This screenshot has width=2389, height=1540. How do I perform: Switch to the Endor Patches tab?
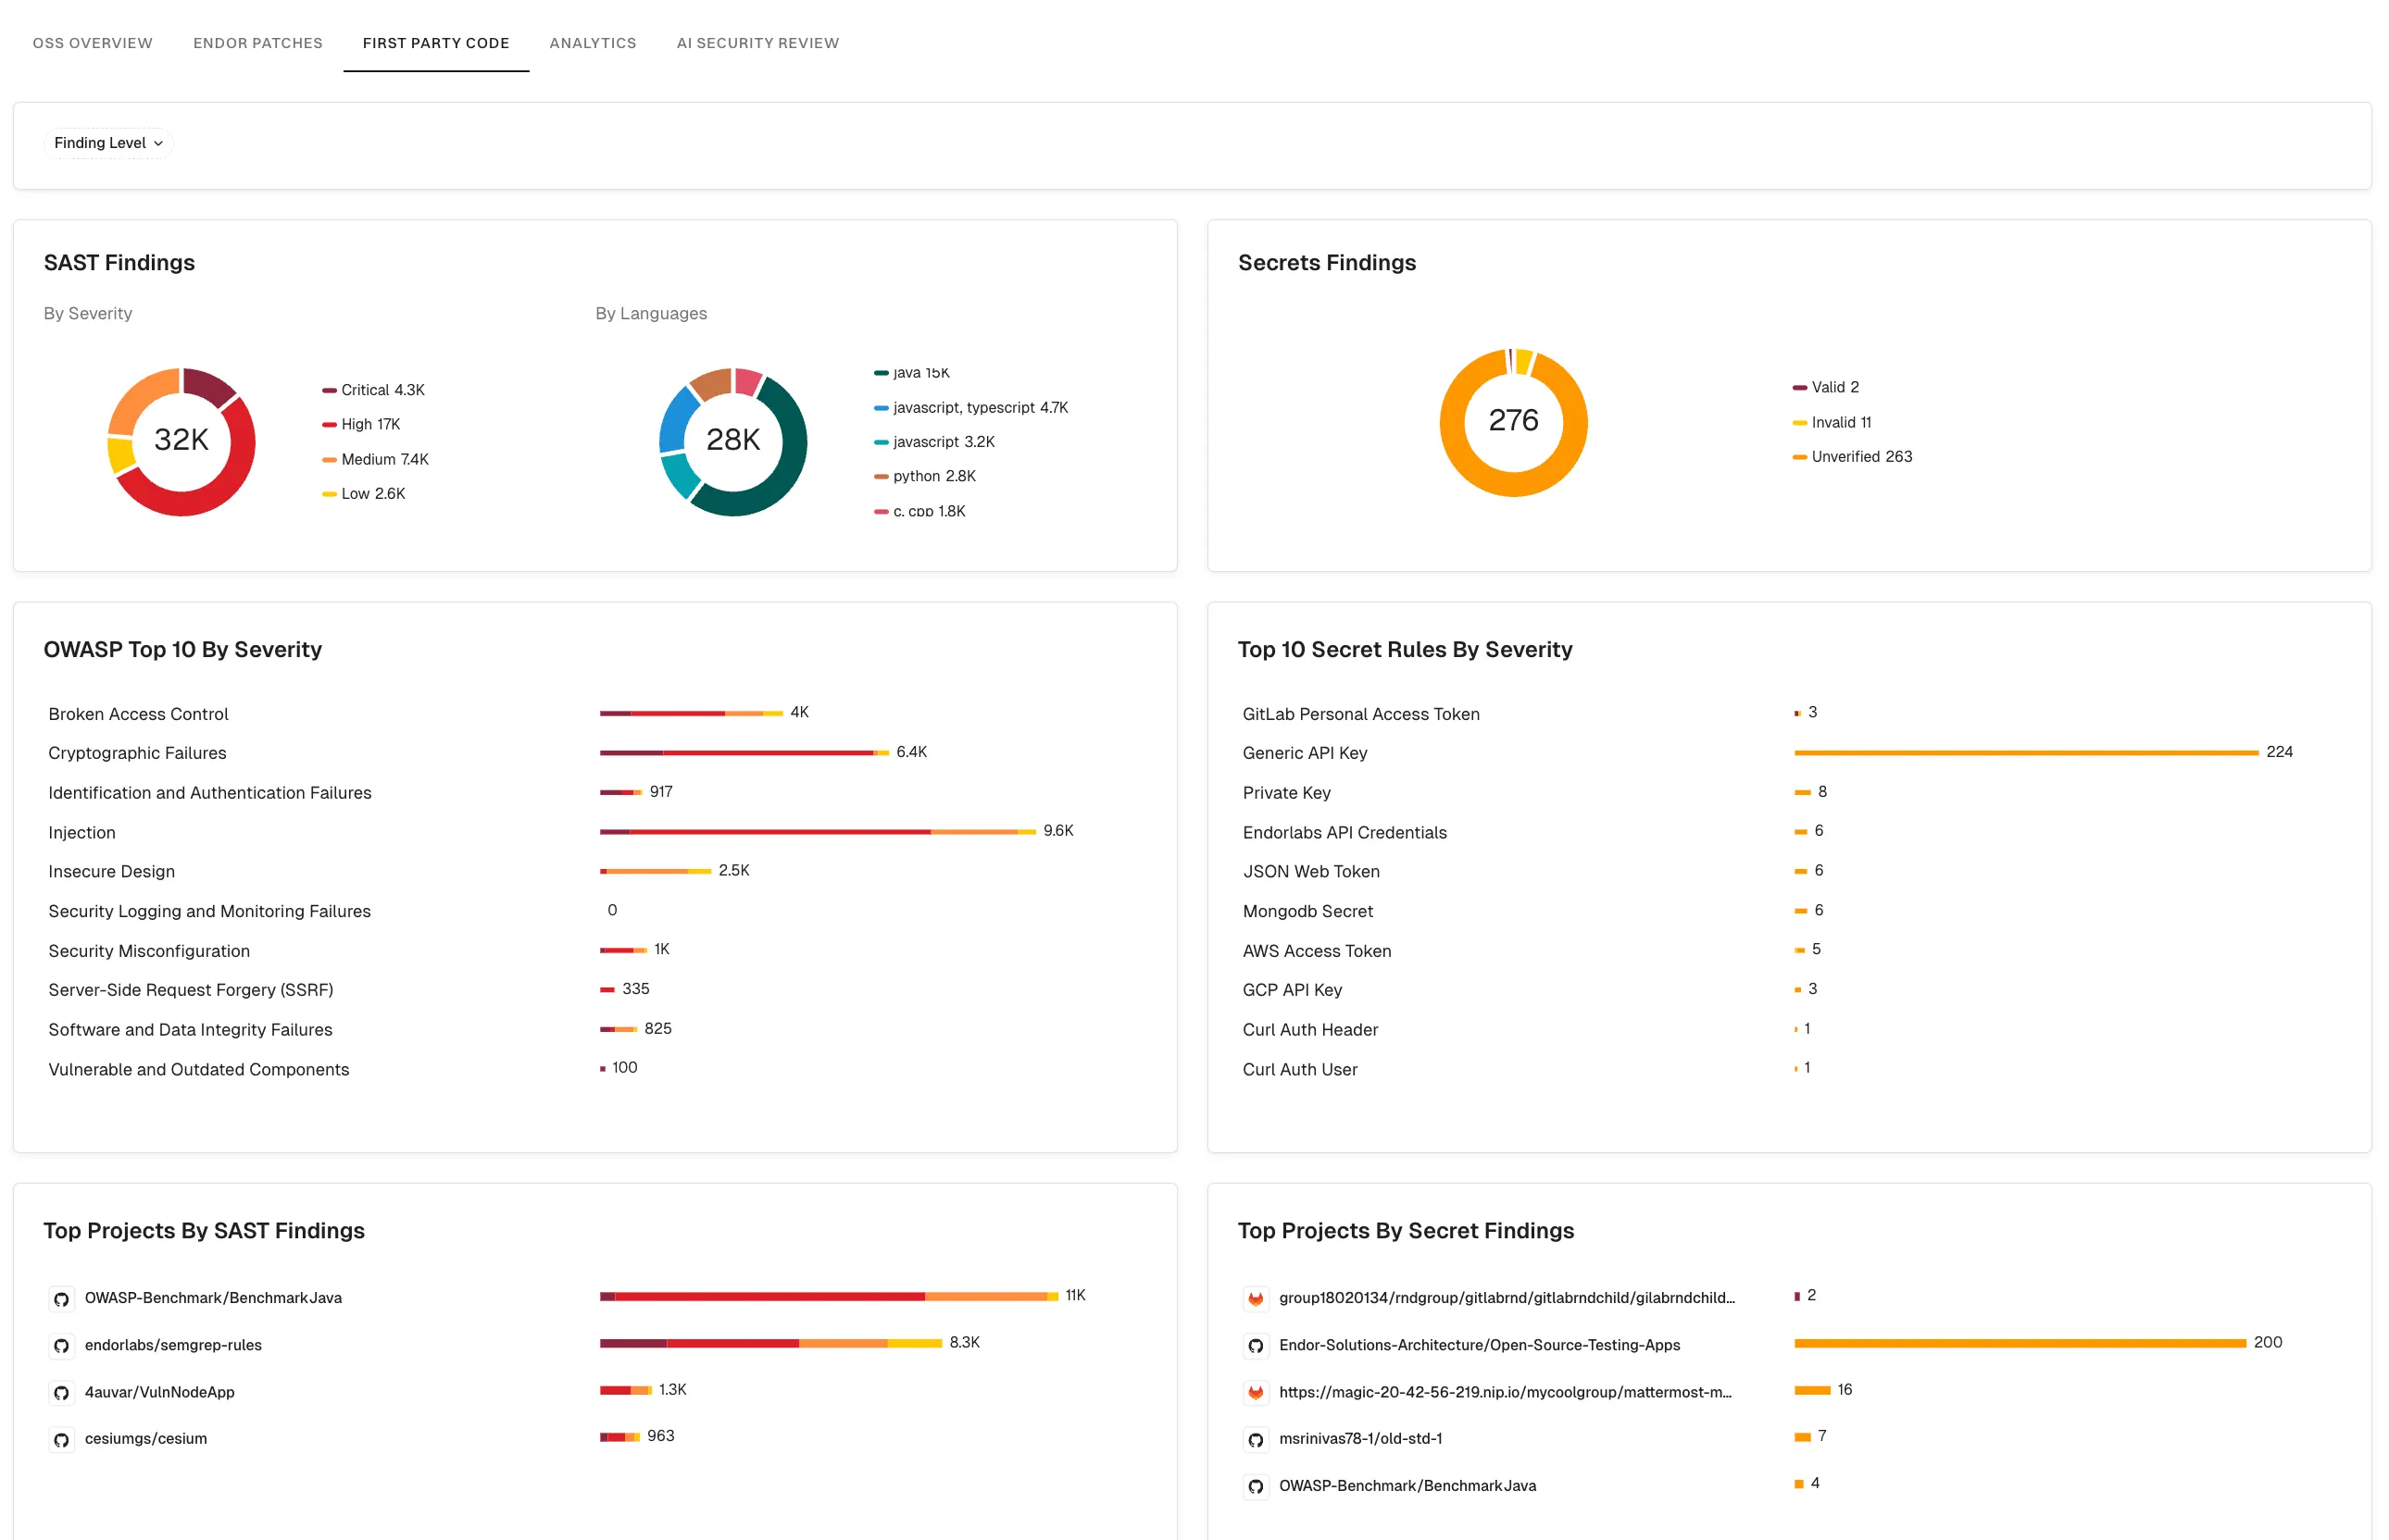(x=258, y=43)
